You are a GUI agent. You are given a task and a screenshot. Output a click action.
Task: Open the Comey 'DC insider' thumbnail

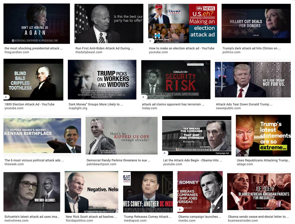tap(148, 192)
